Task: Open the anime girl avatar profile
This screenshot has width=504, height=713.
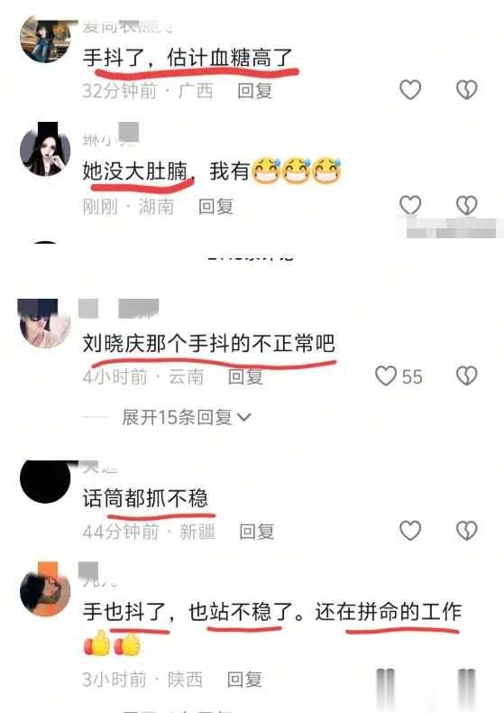Action: click(45, 150)
